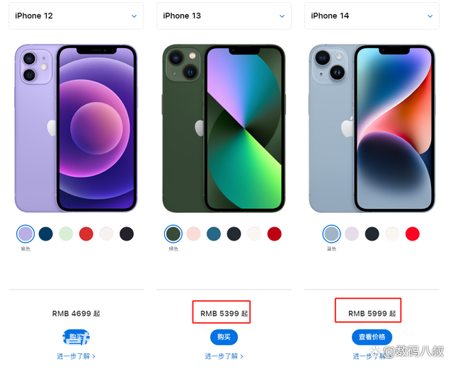The width and height of the screenshot is (453, 368).
Task: Open iPhone 13 进一步了解 learn more link
Action: tap(224, 356)
